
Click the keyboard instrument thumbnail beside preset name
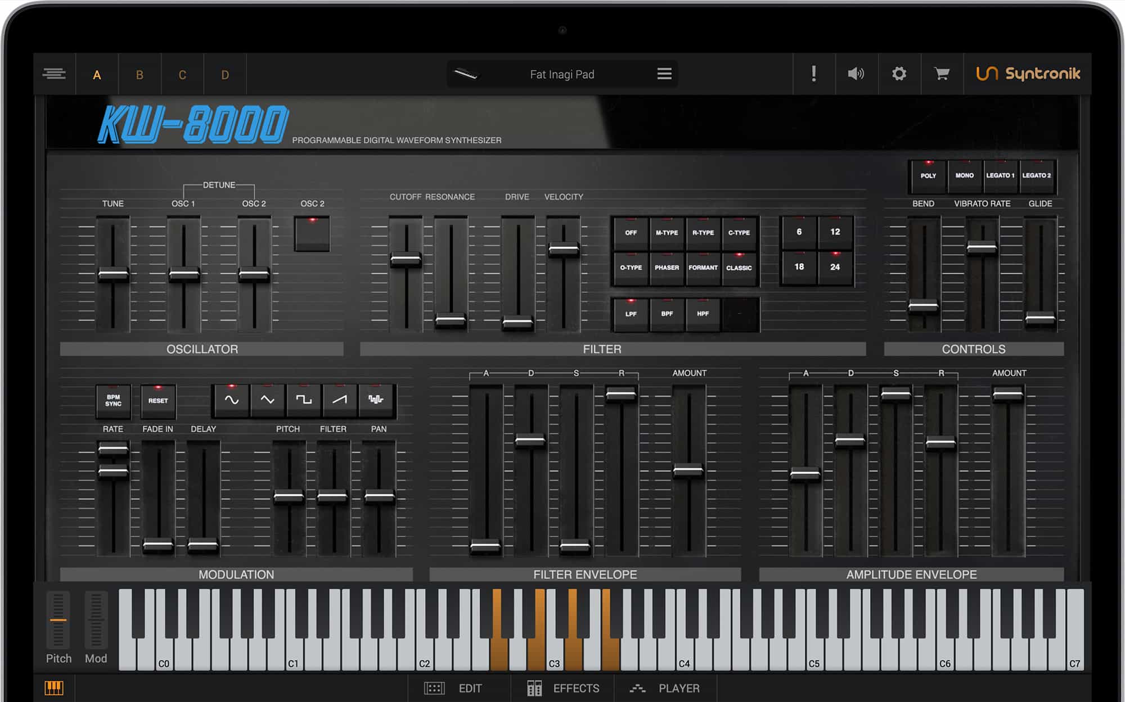click(466, 74)
